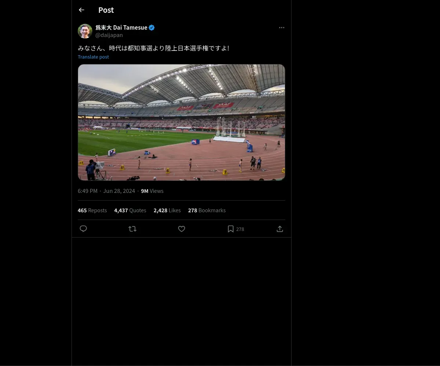The image size is (440, 366).
Task: Bookmark the post with bookmark icon
Action: pyautogui.click(x=231, y=229)
